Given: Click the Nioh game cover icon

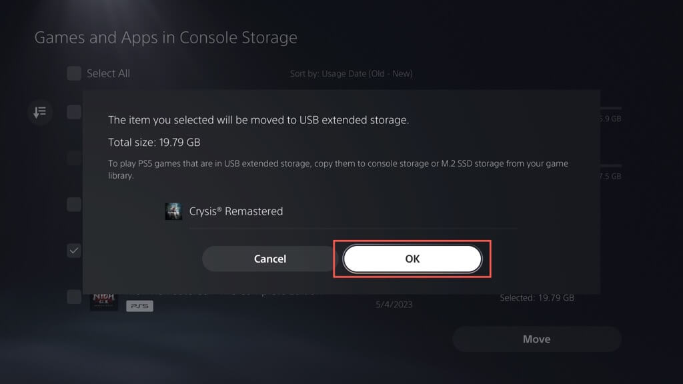Looking at the screenshot, I should 104,299.
